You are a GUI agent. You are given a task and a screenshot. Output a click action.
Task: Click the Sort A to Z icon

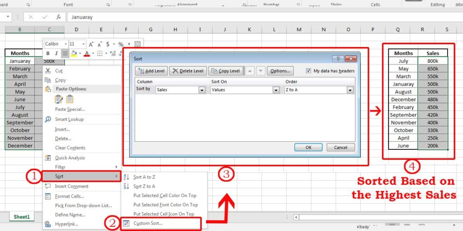click(127, 177)
